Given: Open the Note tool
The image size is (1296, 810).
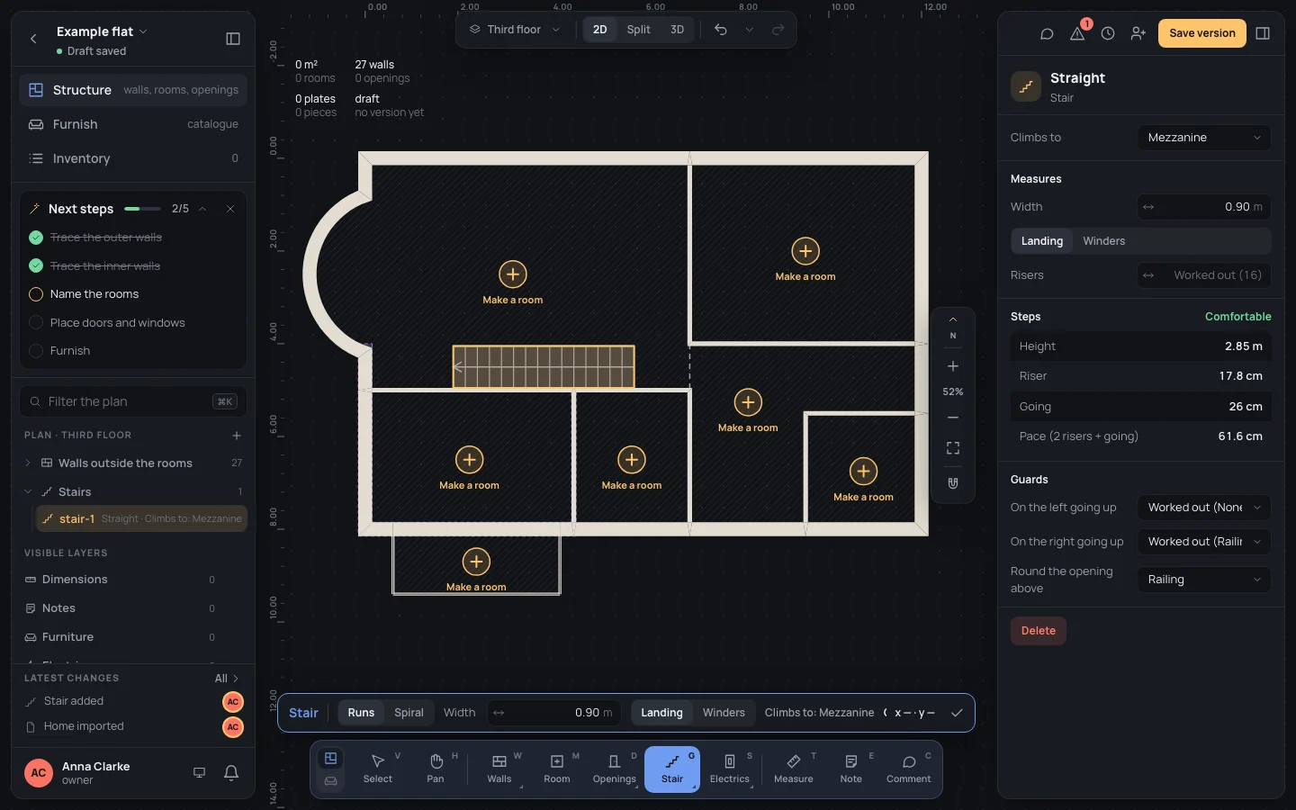Looking at the screenshot, I should pyautogui.click(x=851, y=769).
